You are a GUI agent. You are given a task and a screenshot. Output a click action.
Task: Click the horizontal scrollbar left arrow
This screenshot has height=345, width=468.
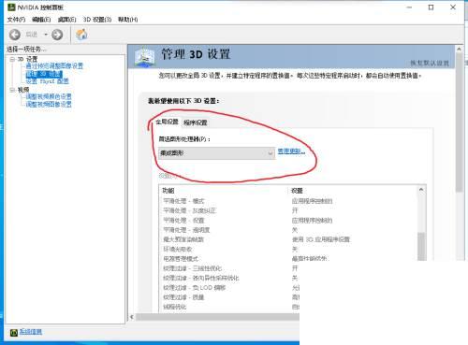click(x=132, y=317)
